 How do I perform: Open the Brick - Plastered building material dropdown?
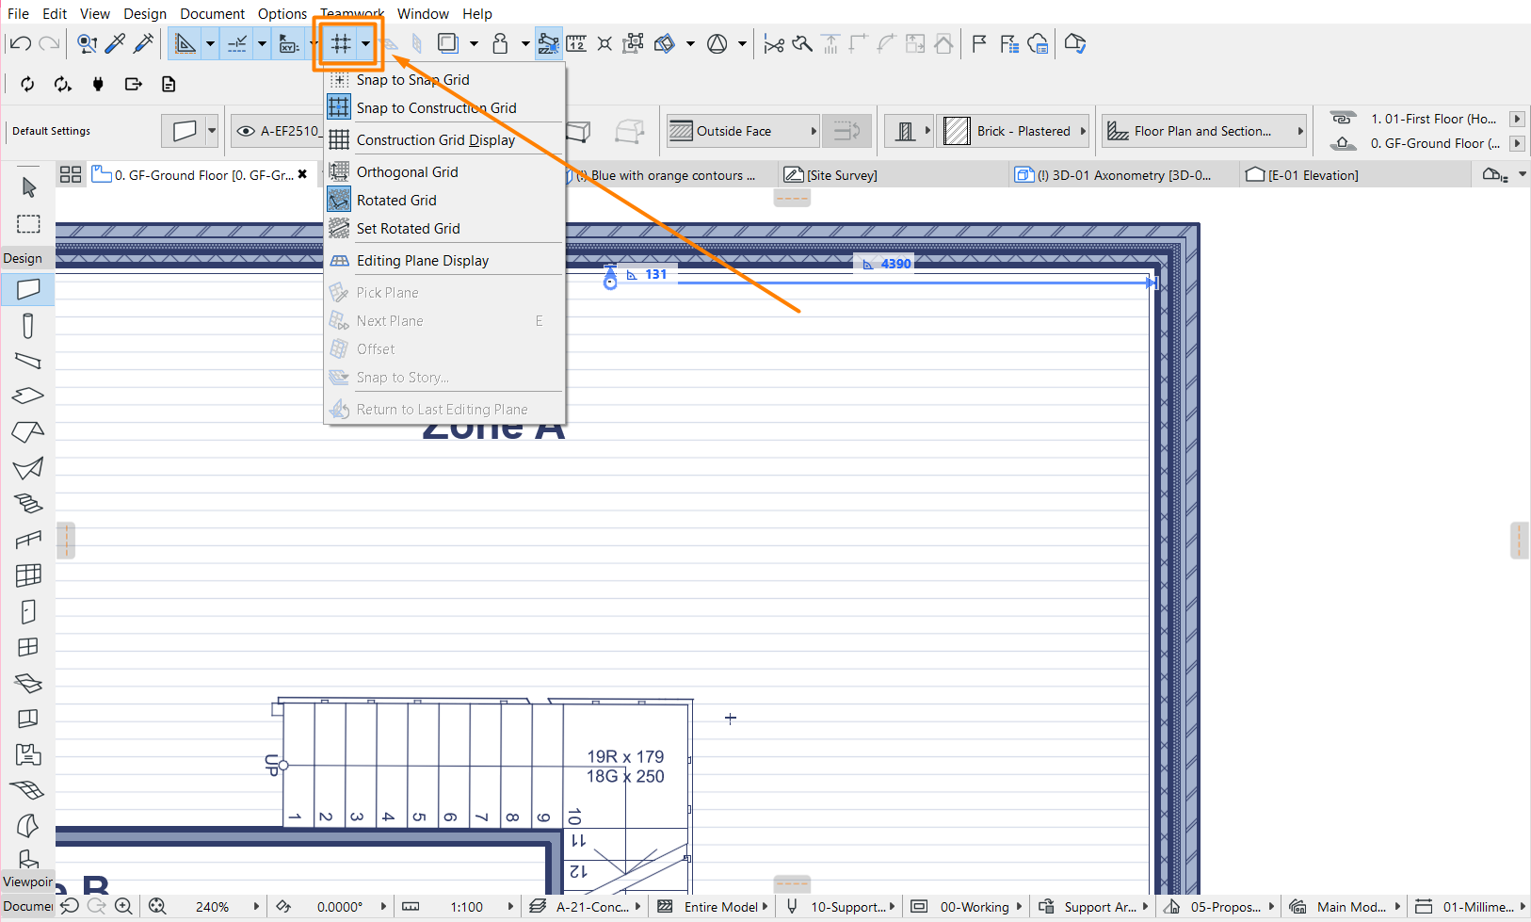[1013, 131]
